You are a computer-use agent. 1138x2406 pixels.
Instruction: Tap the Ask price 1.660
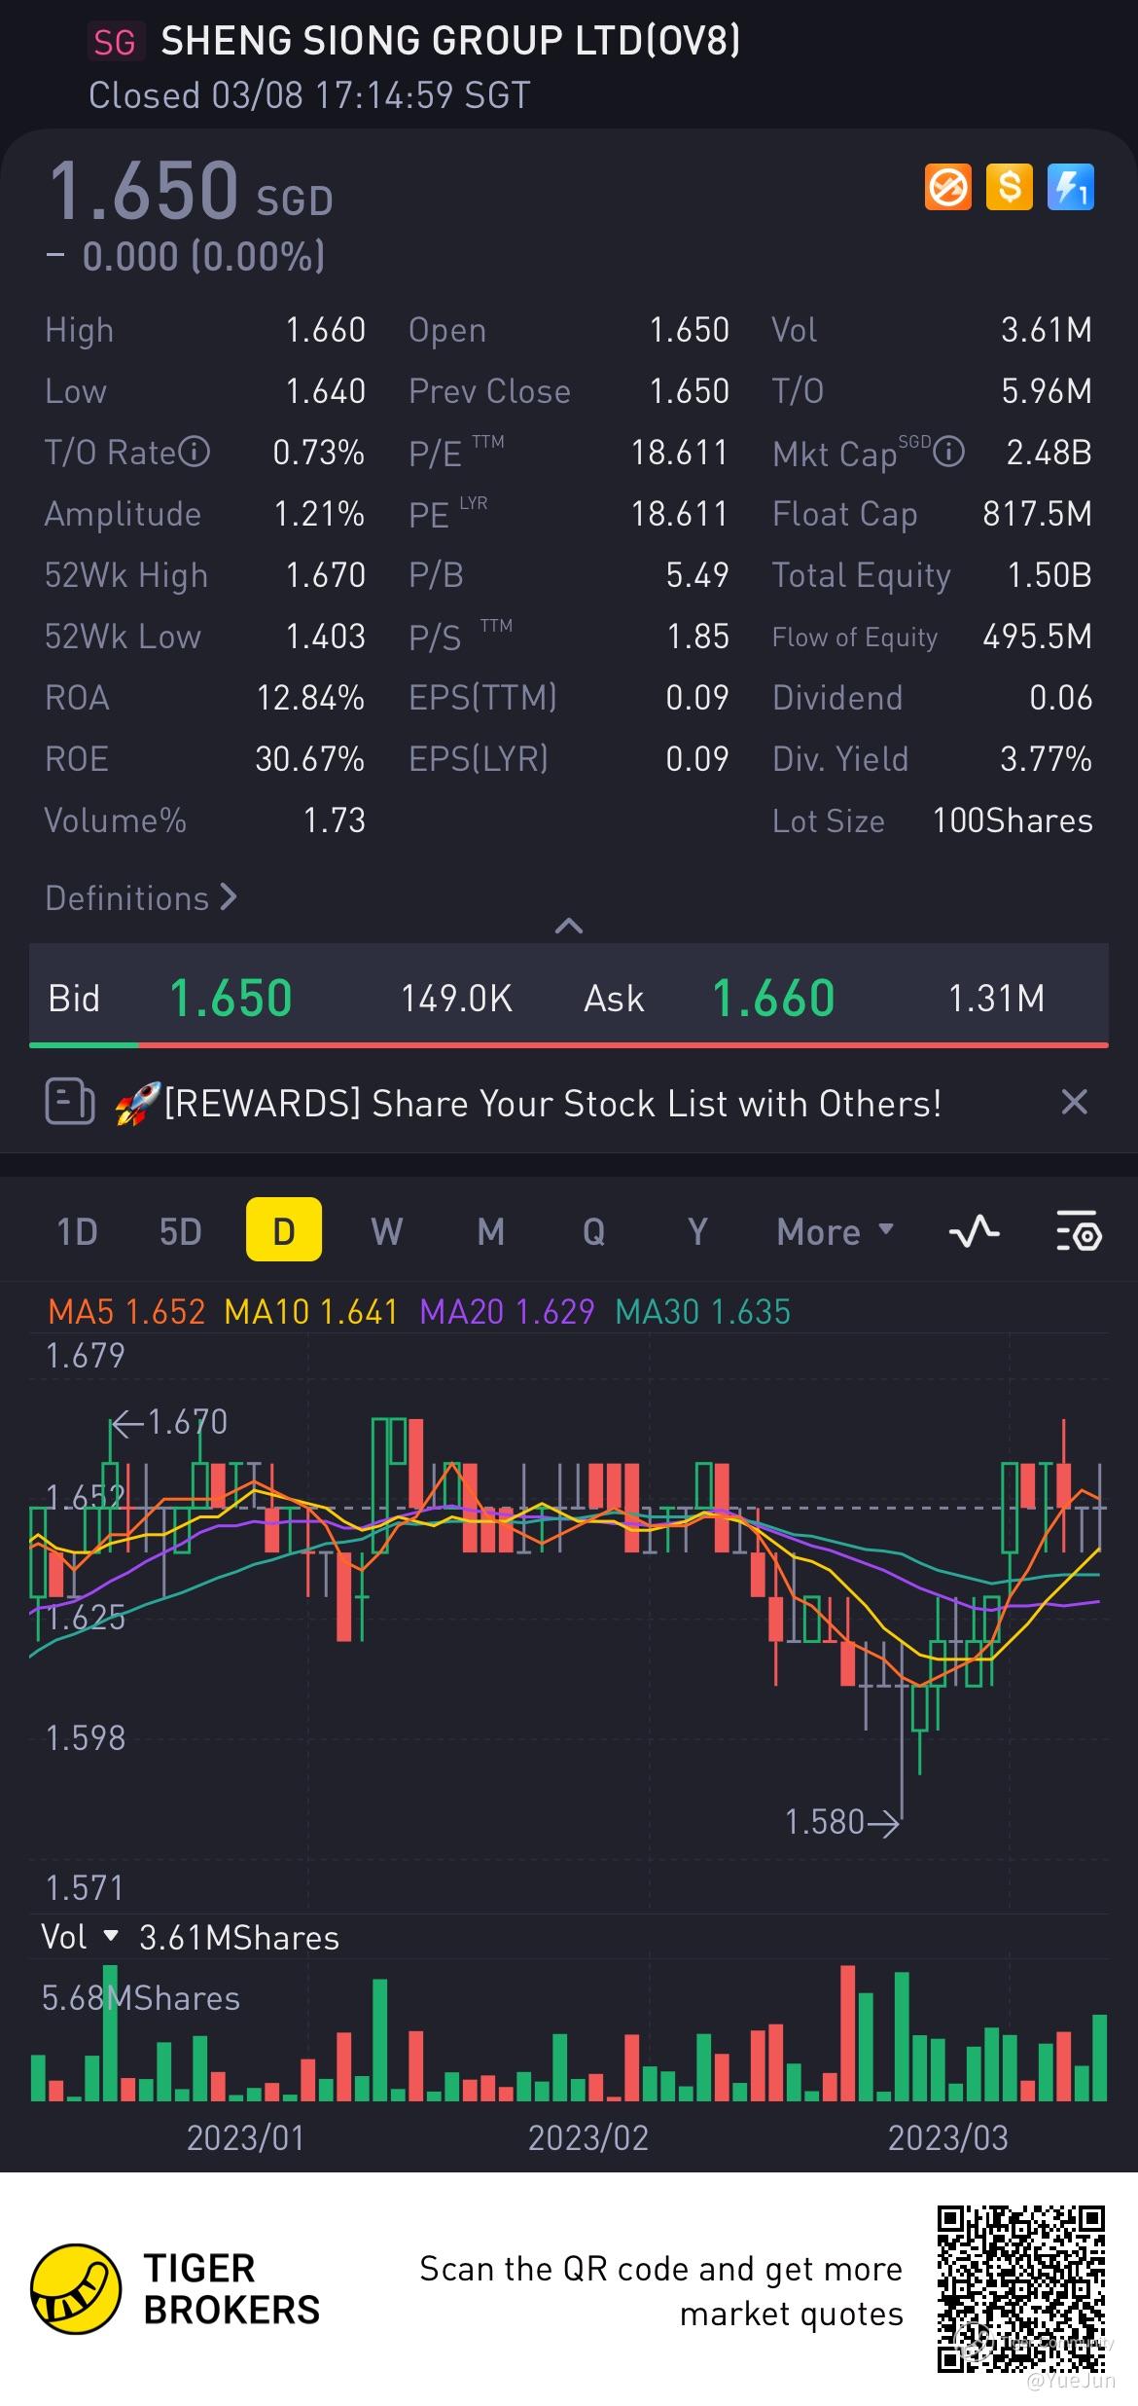[x=773, y=998]
